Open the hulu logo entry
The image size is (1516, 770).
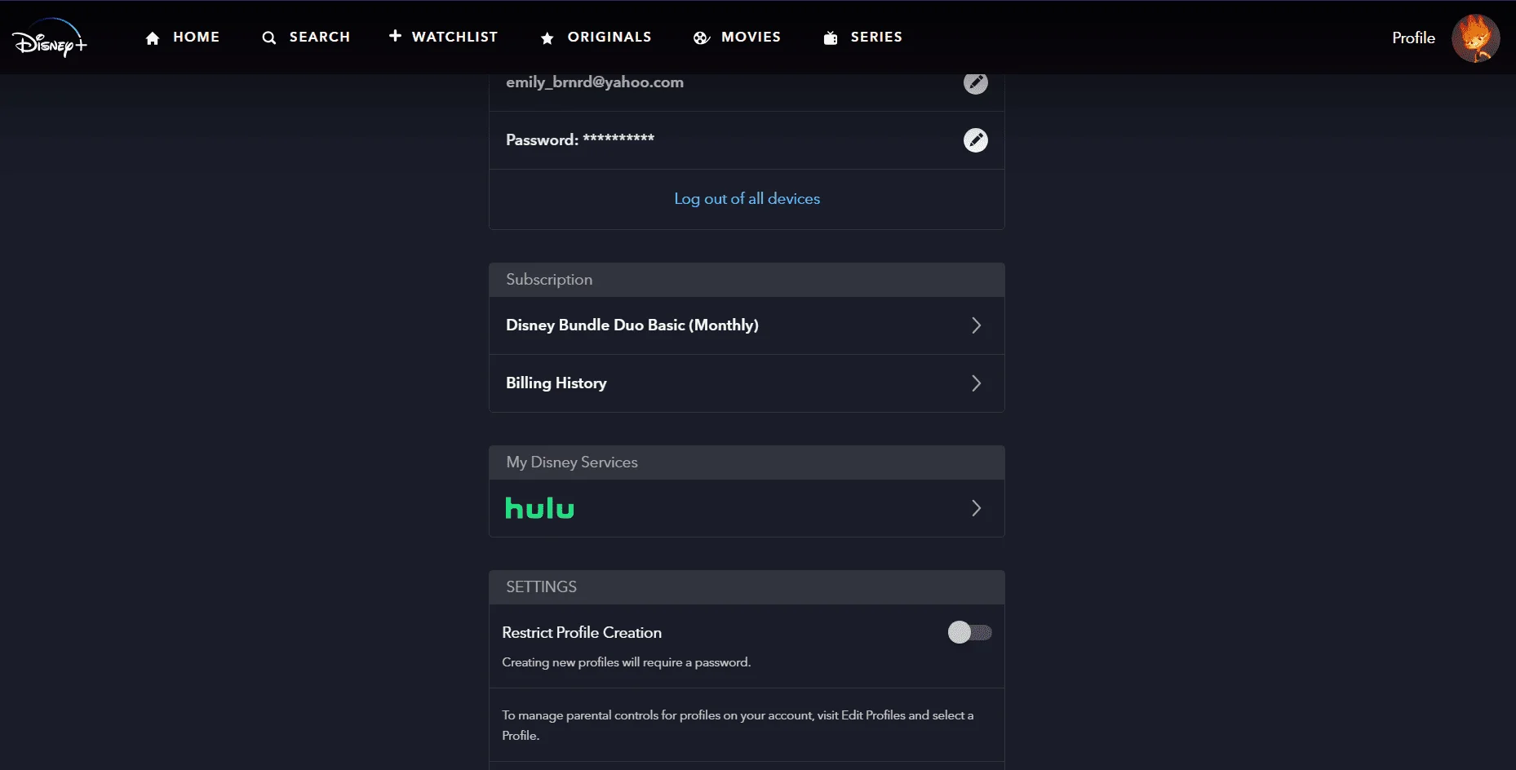click(539, 508)
